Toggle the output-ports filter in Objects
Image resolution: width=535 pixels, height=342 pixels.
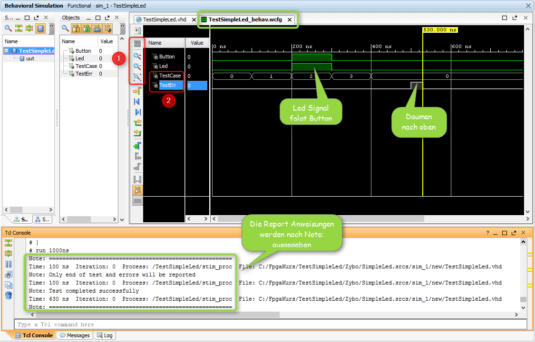click(x=87, y=29)
